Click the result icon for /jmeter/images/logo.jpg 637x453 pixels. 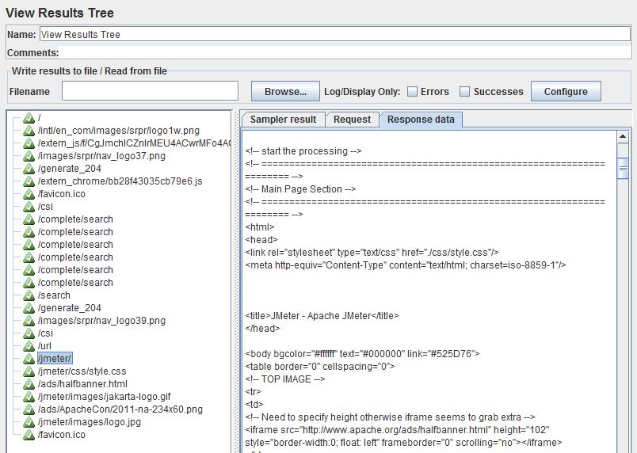click(x=29, y=422)
